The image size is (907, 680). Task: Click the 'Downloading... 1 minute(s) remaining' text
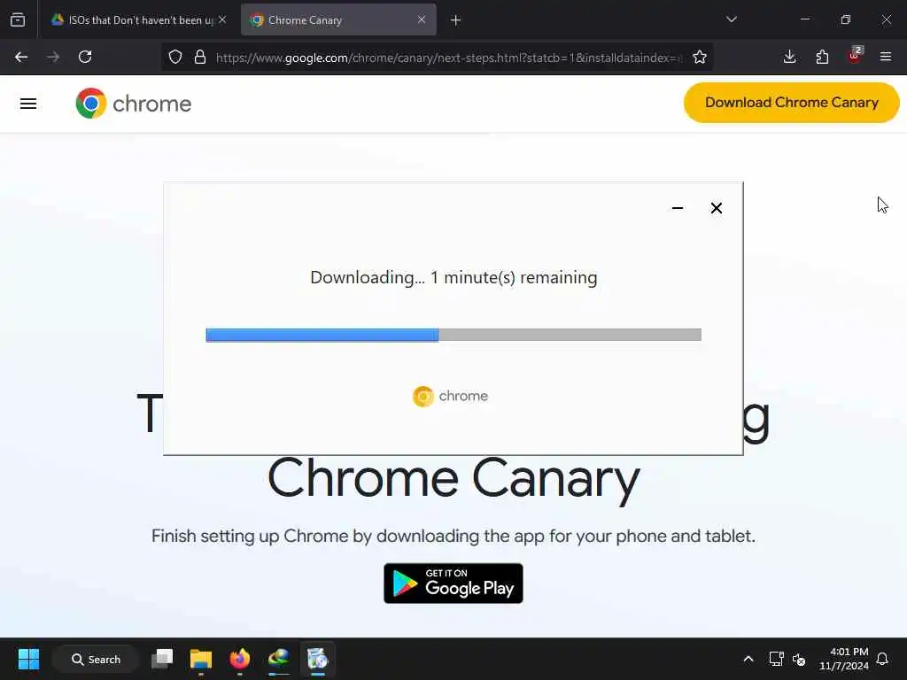coord(453,277)
